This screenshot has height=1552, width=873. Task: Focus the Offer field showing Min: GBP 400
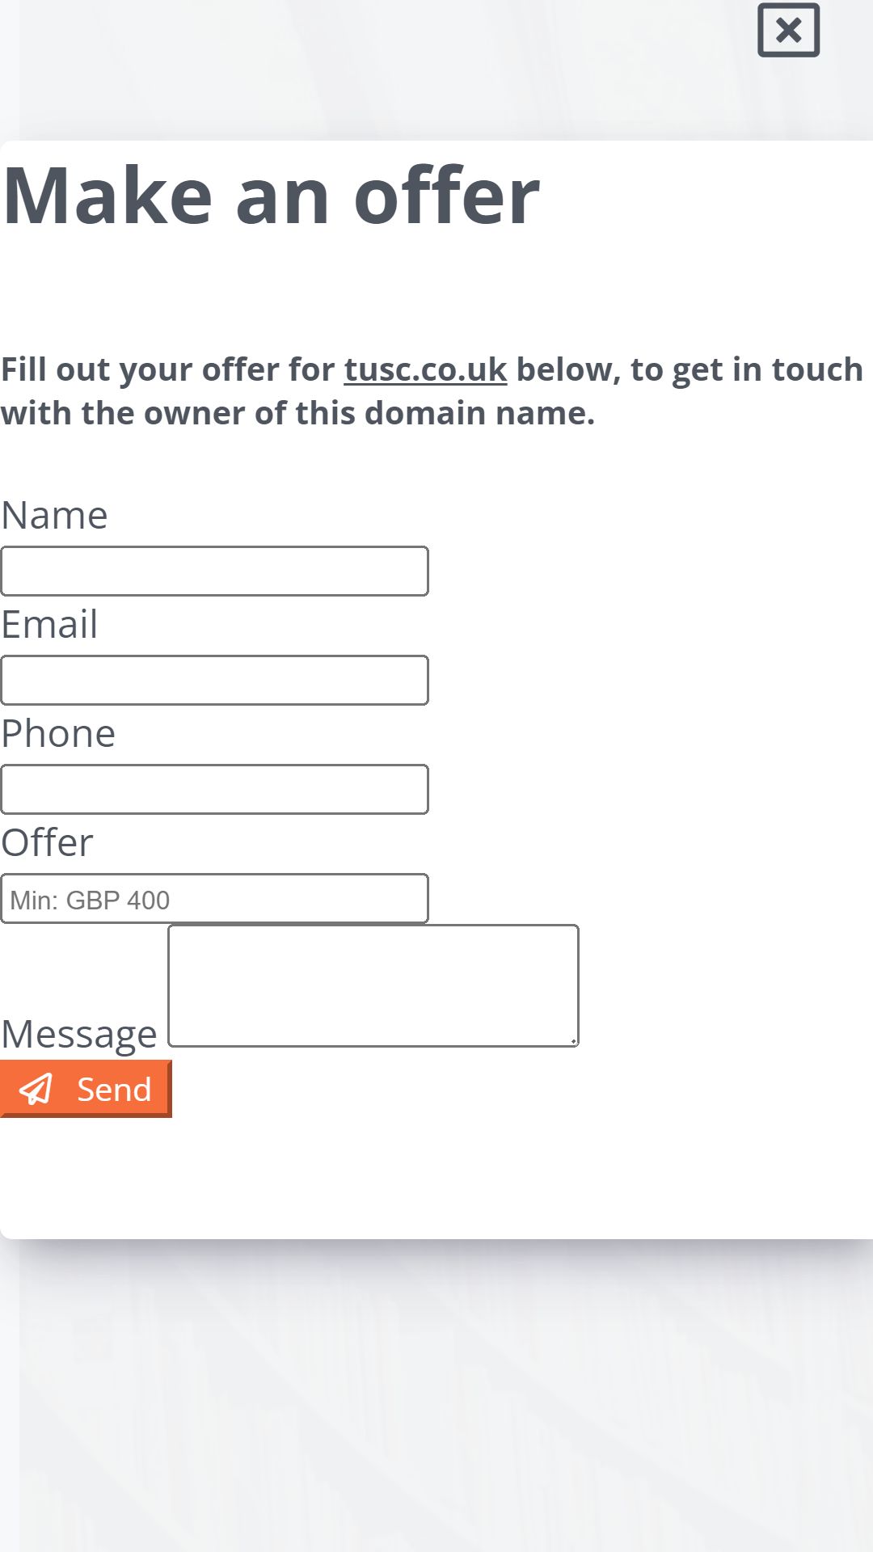coord(214,898)
